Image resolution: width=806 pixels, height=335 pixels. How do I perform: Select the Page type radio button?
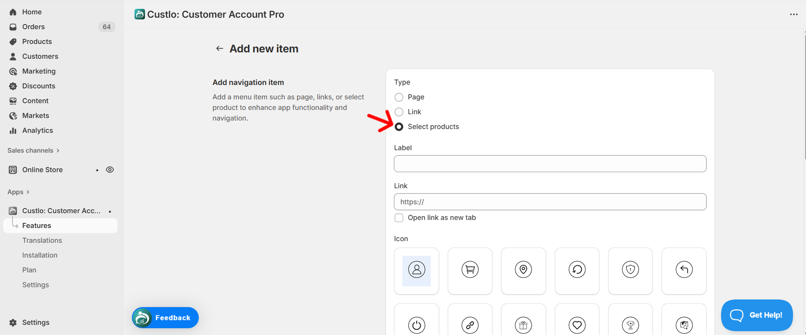399,97
